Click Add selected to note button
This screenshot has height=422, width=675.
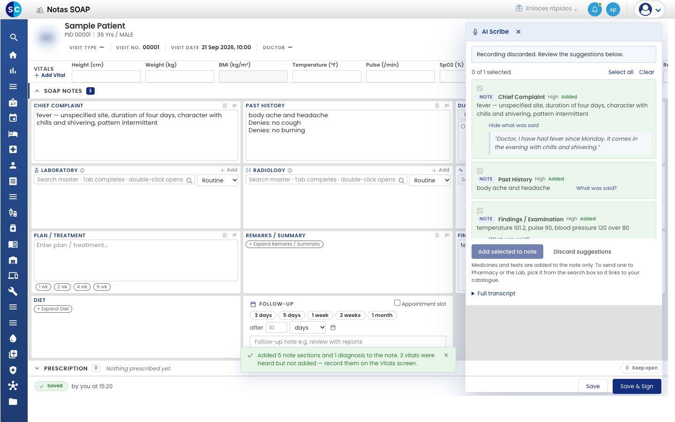tap(507, 252)
